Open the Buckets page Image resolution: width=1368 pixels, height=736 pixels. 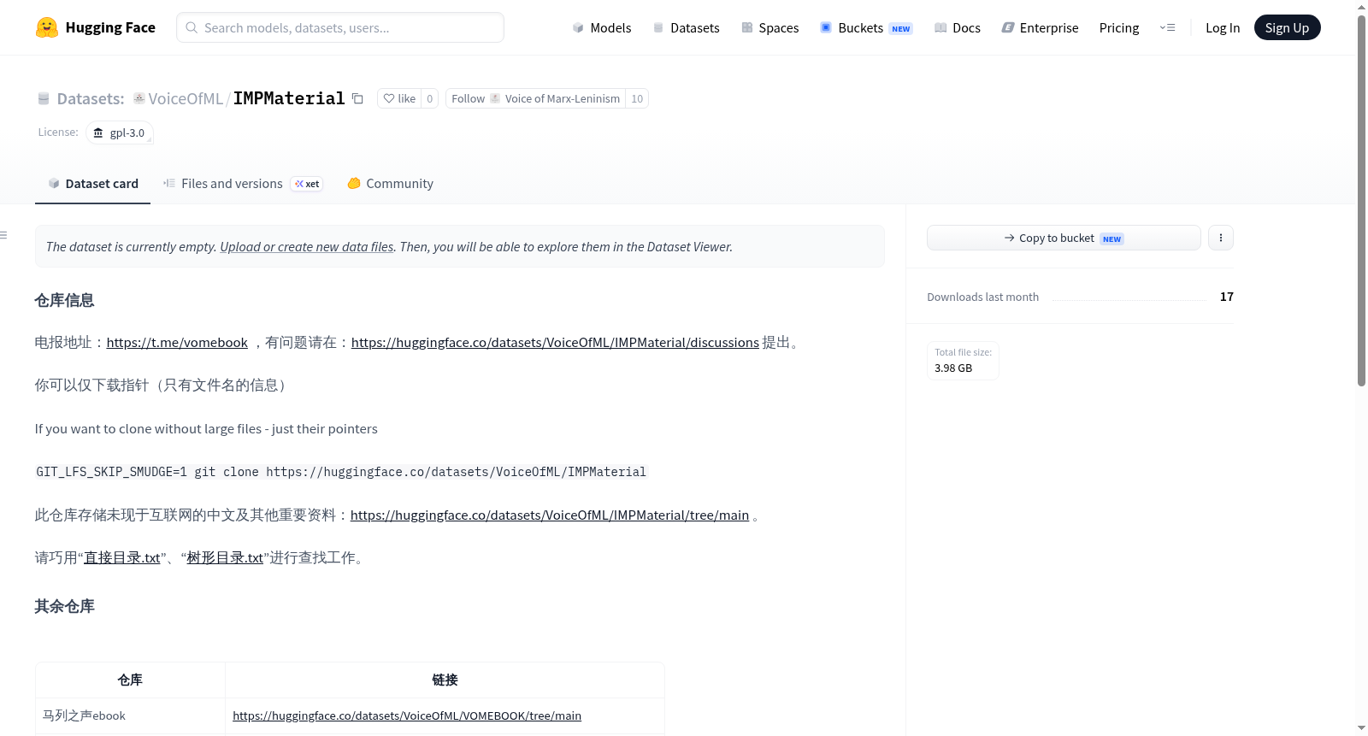pyautogui.click(x=866, y=27)
